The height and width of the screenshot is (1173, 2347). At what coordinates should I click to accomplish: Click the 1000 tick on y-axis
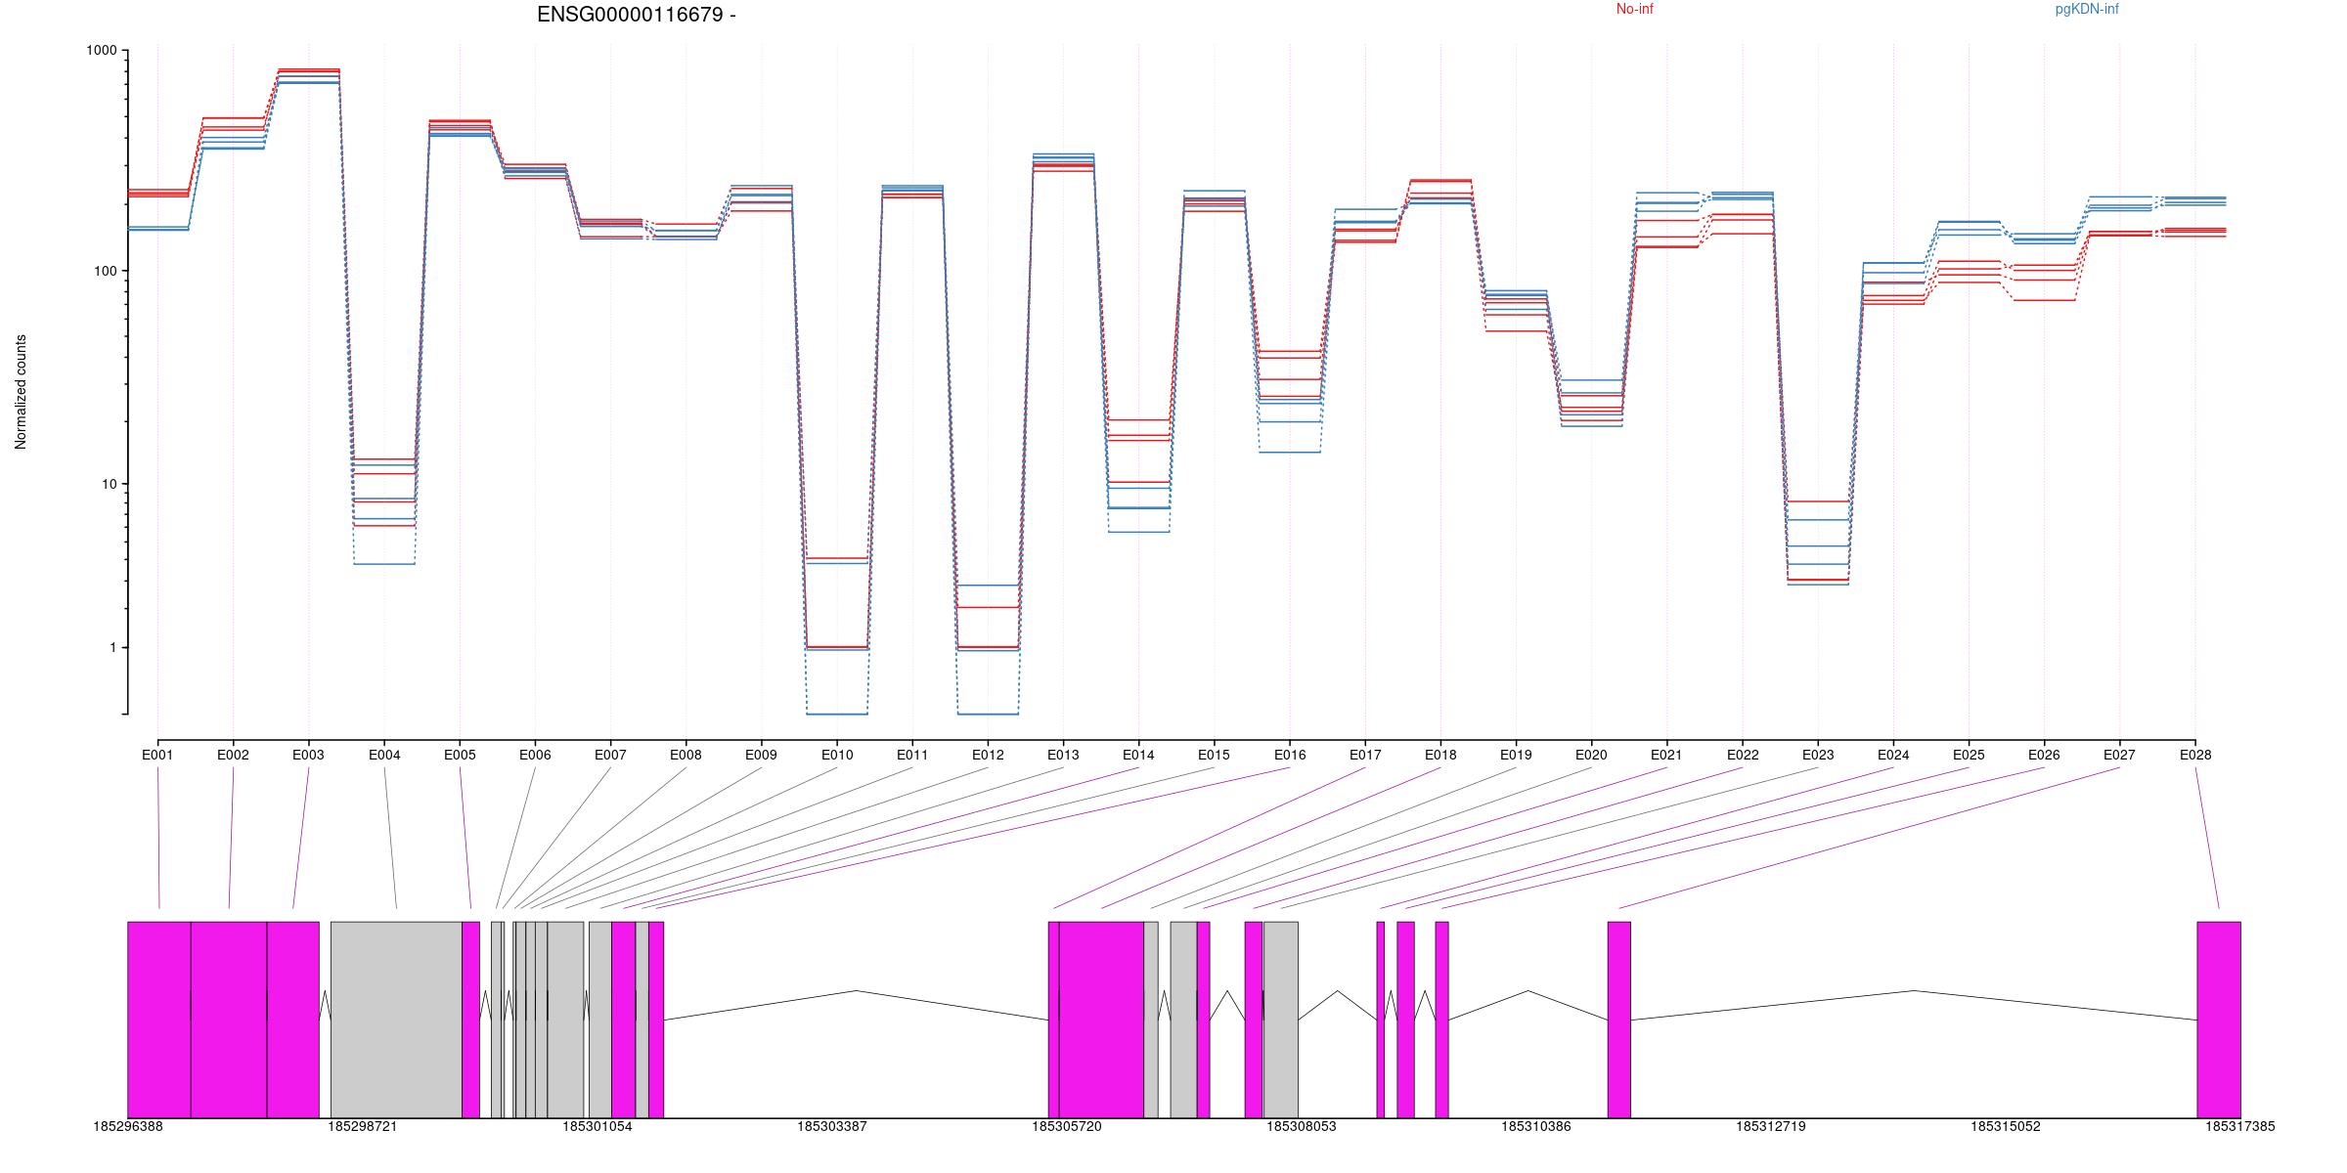(x=101, y=51)
